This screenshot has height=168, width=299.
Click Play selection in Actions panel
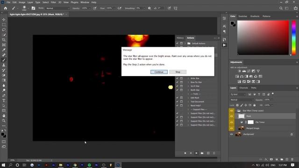[x=196, y=153]
